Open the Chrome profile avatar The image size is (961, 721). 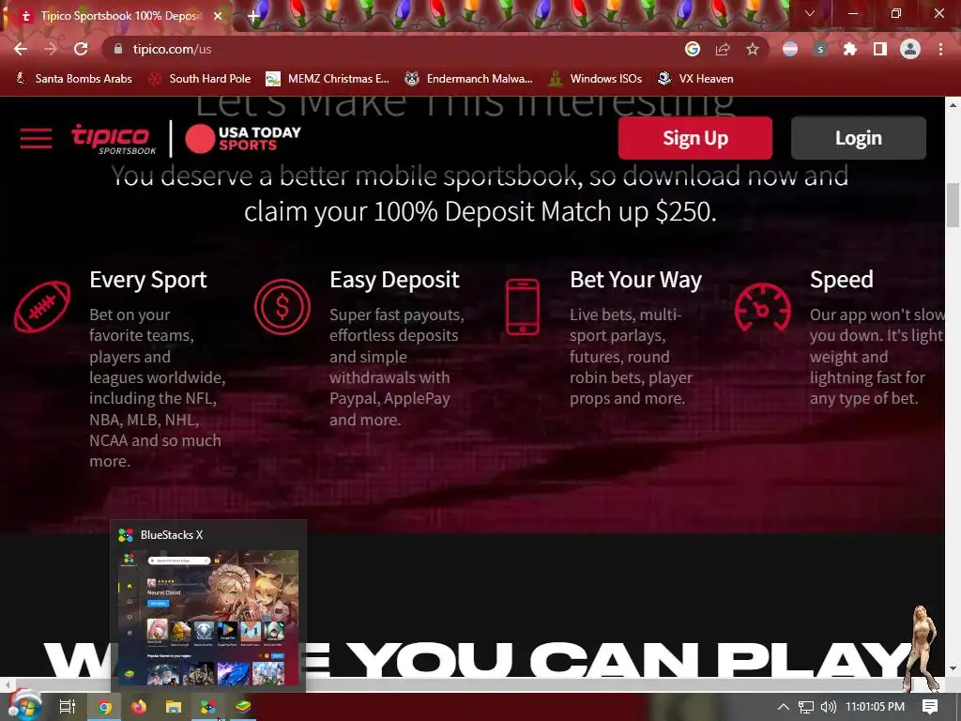(x=910, y=49)
